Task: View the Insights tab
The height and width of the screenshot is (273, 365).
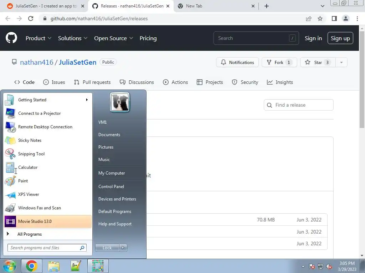Action: pyautogui.click(x=280, y=82)
